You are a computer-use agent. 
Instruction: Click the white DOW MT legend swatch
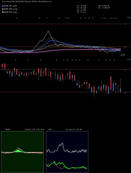pos(3,9)
